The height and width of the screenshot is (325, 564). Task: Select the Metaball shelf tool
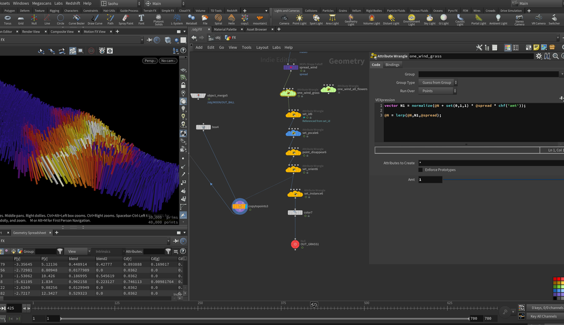click(x=191, y=19)
